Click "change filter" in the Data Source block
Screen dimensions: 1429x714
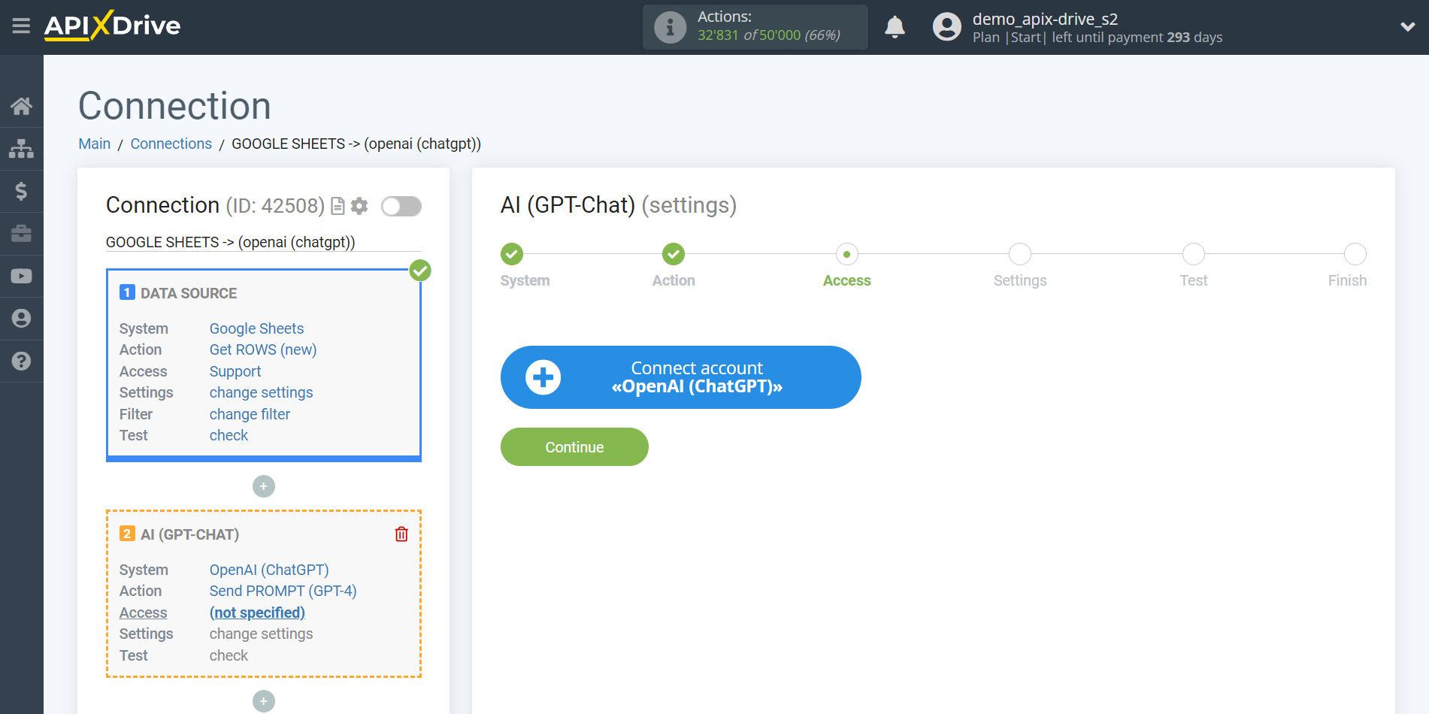tap(250, 414)
